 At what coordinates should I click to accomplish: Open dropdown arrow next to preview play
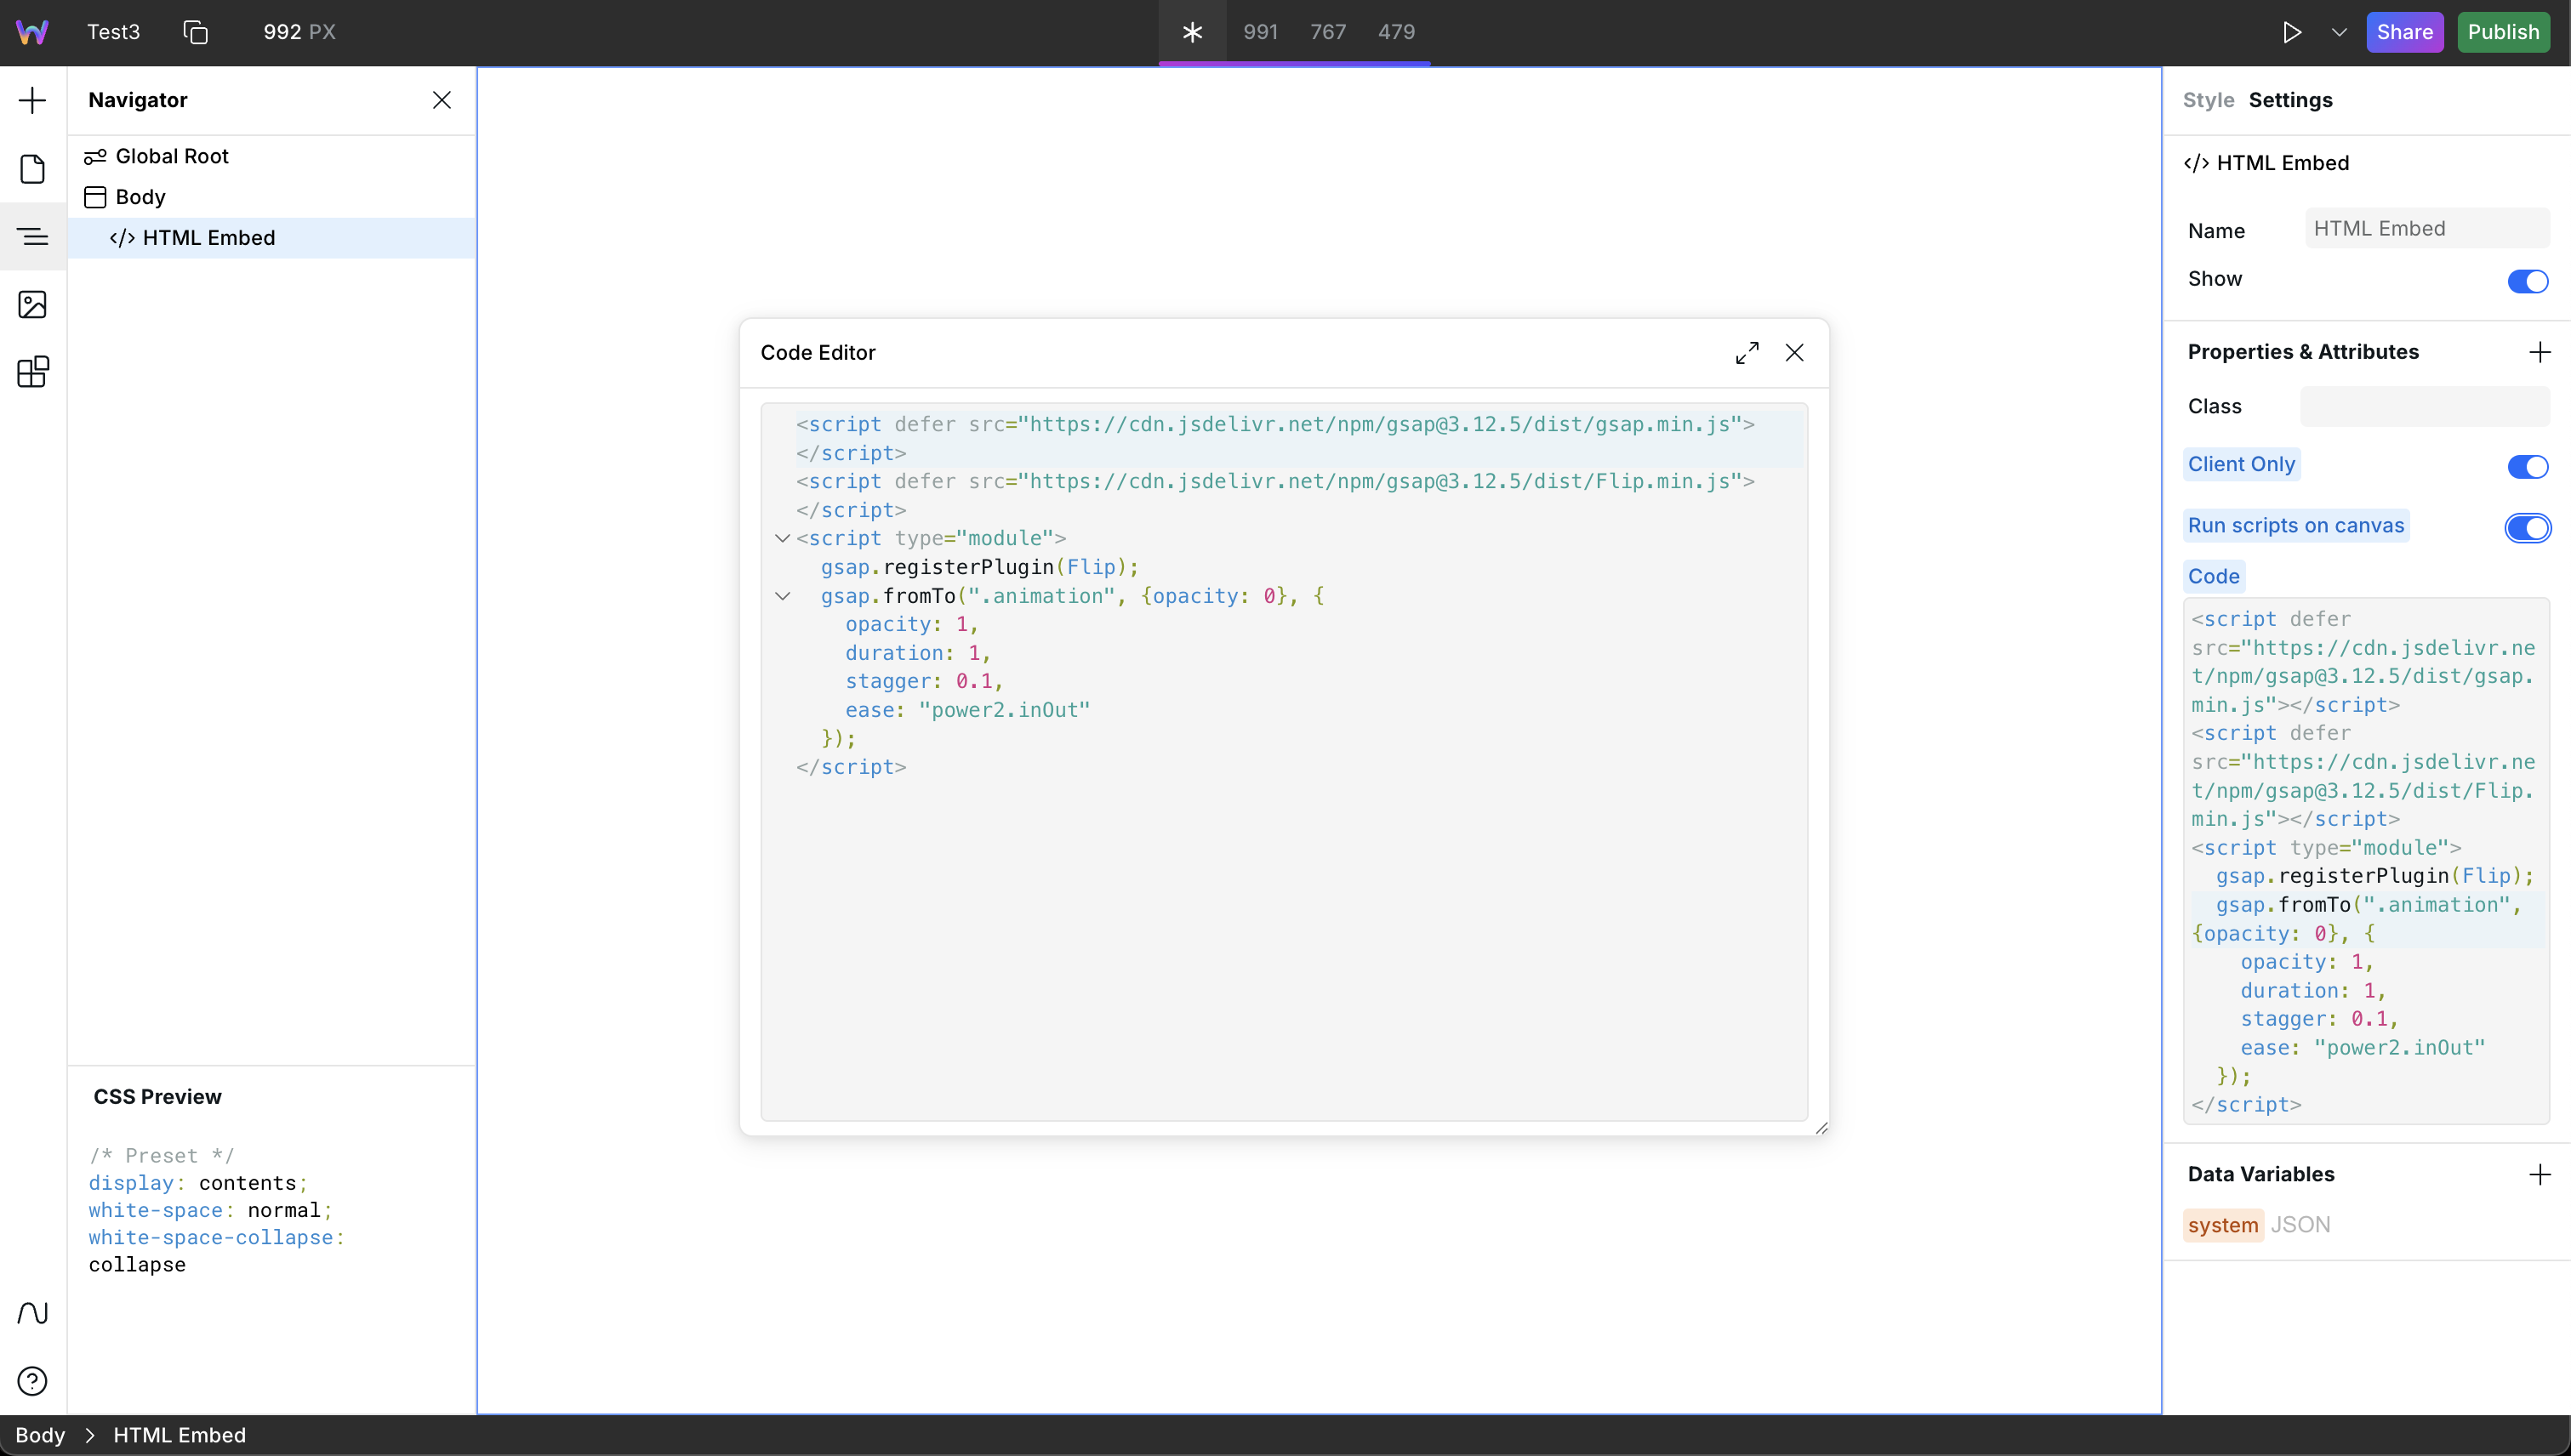(2339, 32)
